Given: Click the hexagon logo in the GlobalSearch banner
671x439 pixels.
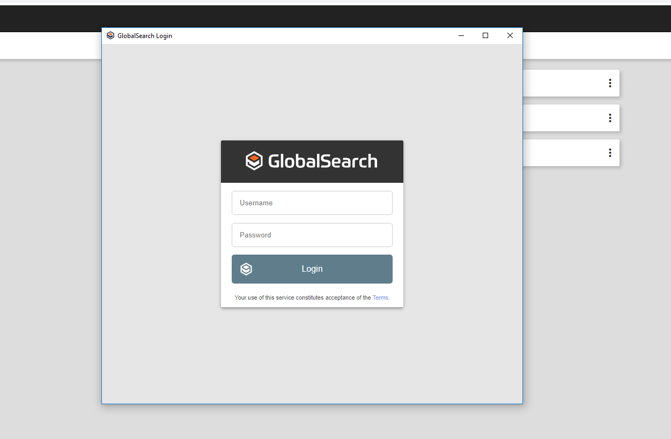Looking at the screenshot, I should coord(254,161).
